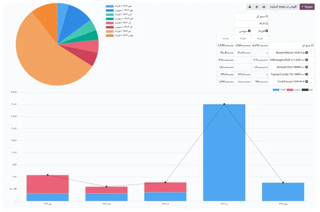
Task: Expand the قرارداد column header
Action: [267, 30]
